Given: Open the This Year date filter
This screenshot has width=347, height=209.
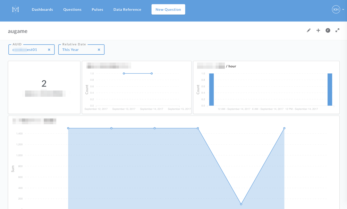Looking at the screenshot, I should 81,49.
